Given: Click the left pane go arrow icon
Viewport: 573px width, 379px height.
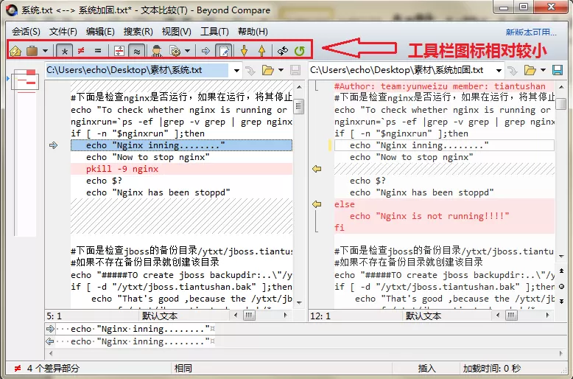Looking at the screenshot, I should [x=250, y=70].
